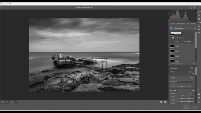Select the Mask 8 thumbnail
Screen dimensions: 201x113
[172, 46]
